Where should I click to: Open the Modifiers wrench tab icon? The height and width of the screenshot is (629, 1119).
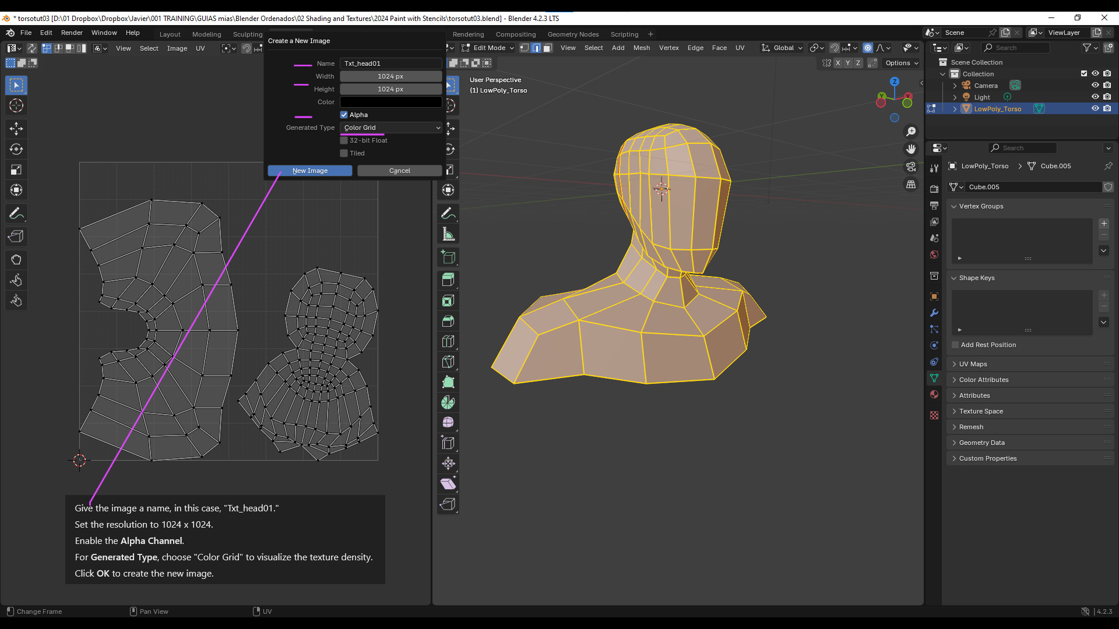pos(934,313)
